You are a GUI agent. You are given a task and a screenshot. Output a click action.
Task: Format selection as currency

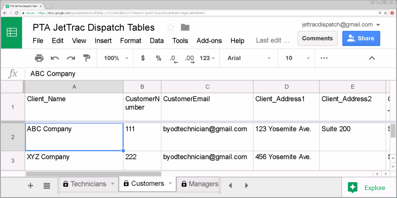pos(143,58)
